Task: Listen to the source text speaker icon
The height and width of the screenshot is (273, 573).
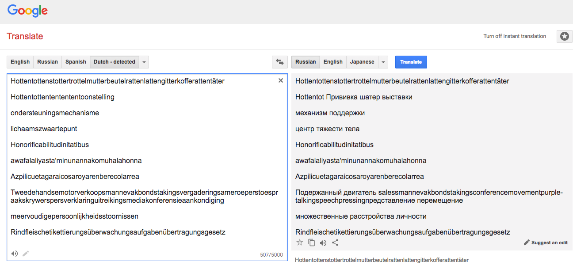Action: coord(15,254)
